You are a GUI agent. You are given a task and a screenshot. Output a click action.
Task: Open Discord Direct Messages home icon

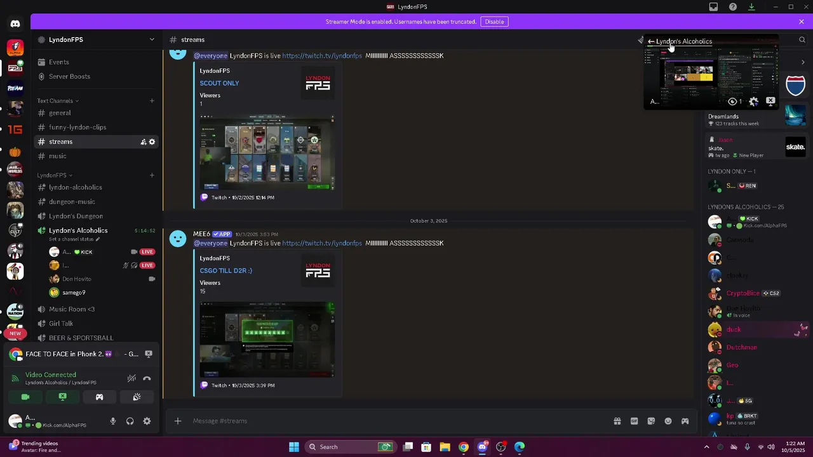[15, 24]
